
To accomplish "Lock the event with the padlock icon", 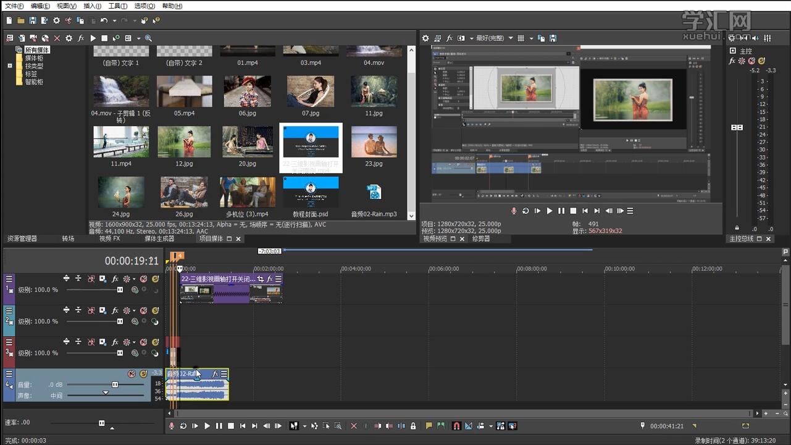I will [x=413, y=426].
